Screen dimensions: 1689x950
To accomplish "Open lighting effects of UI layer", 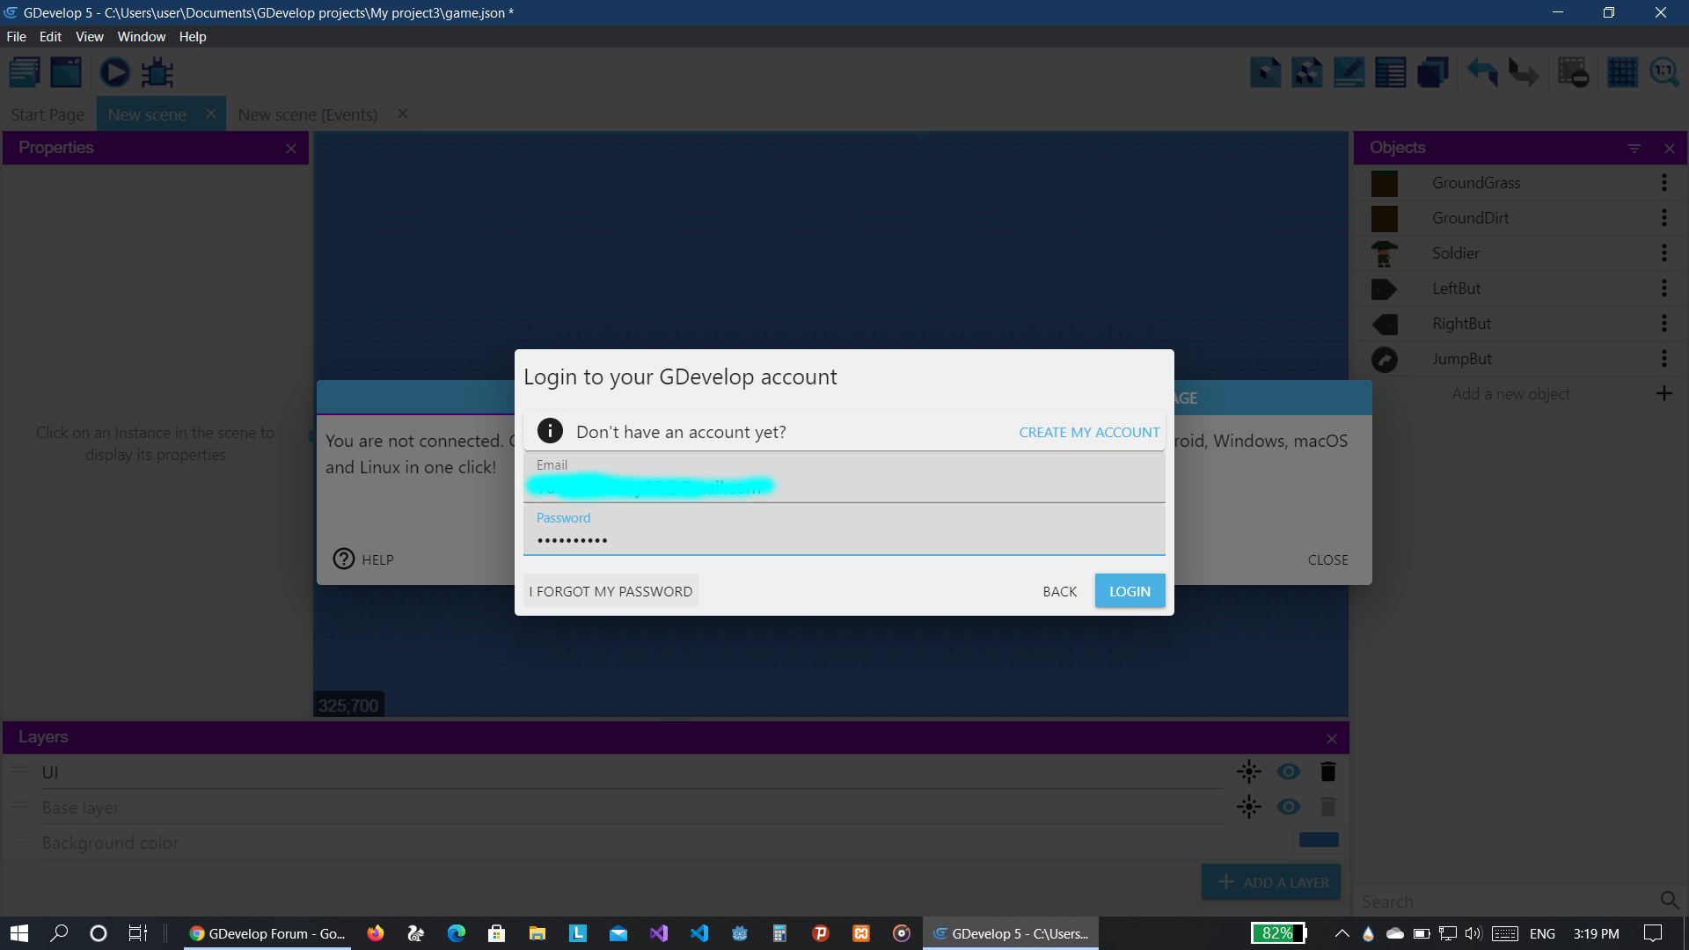I will [1248, 771].
